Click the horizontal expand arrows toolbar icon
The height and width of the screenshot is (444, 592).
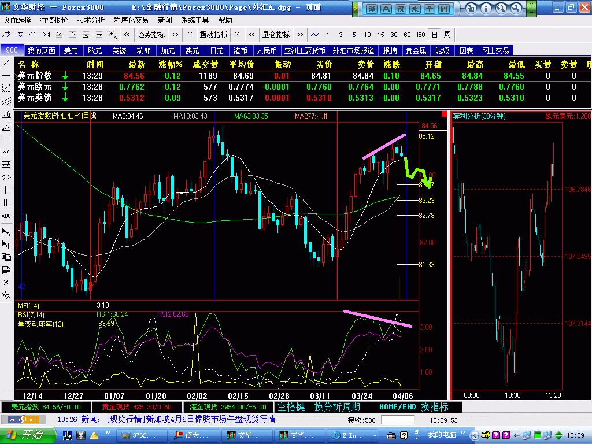click(x=33, y=35)
